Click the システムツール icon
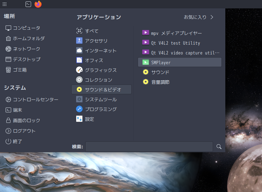This screenshot has height=192, width=262. [x=79, y=99]
